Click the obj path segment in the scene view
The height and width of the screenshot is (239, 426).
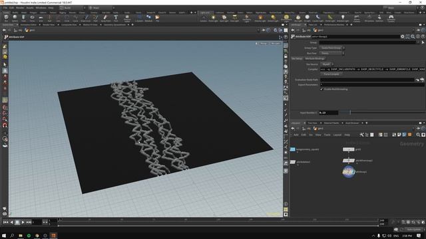tap(19, 31)
